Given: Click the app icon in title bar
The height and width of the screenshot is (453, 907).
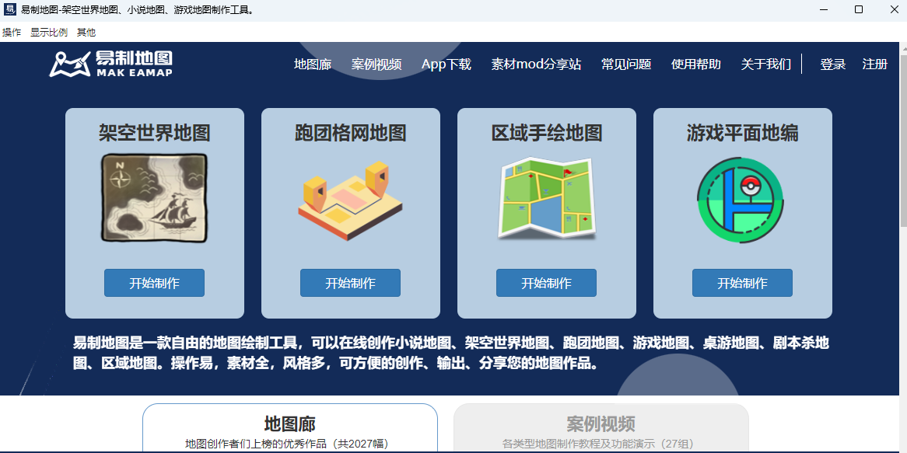Looking at the screenshot, I should tap(10, 10).
